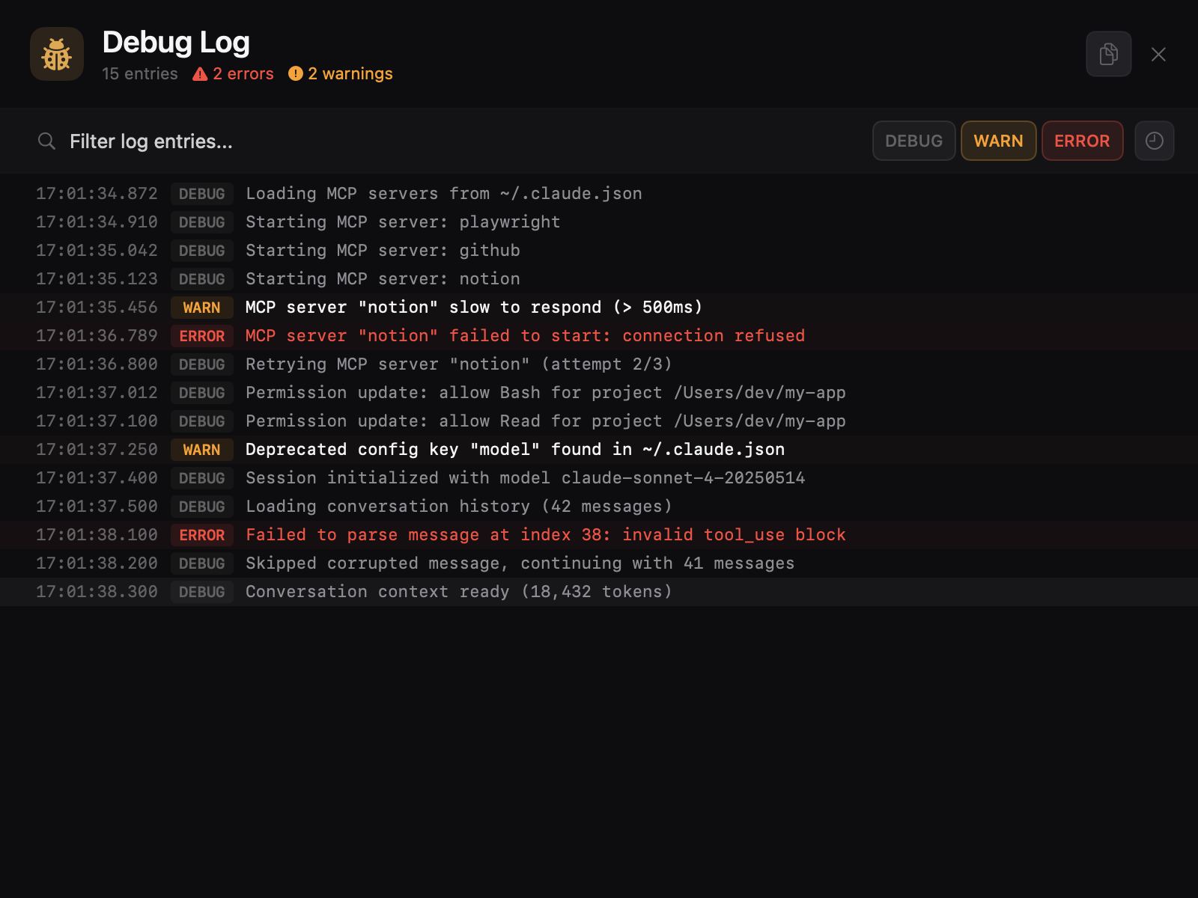
Task: Click the DEBUG badge on the first log entry
Action: coord(201,193)
